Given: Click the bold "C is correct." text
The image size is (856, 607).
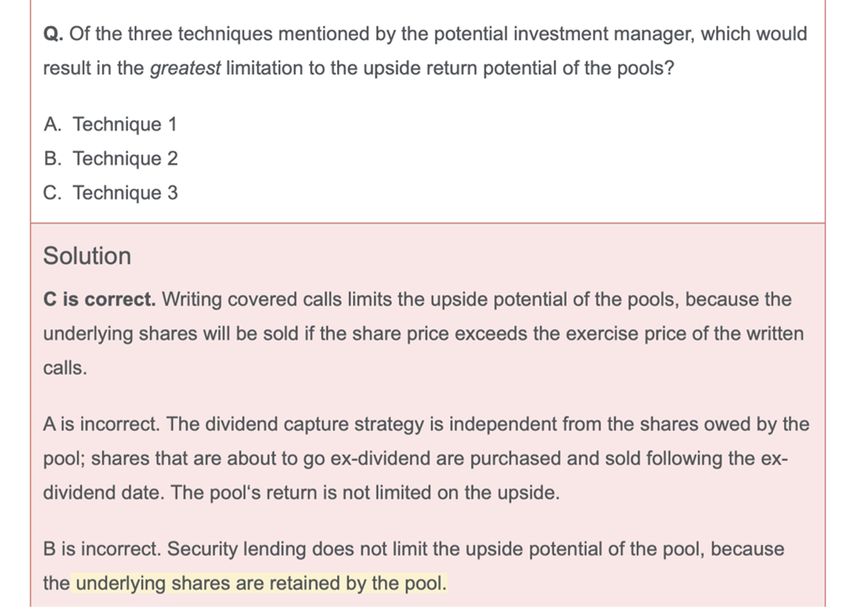Looking at the screenshot, I should (99, 299).
